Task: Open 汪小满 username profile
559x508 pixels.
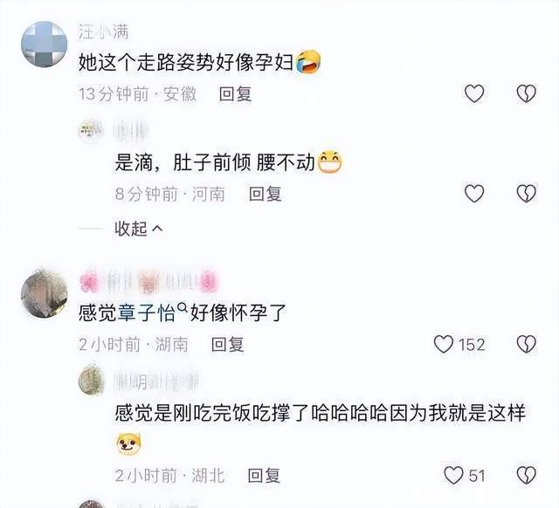Action: point(103,32)
